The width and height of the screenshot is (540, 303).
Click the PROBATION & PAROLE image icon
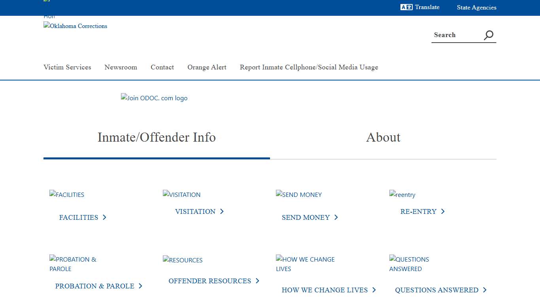click(x=73, y=264)
